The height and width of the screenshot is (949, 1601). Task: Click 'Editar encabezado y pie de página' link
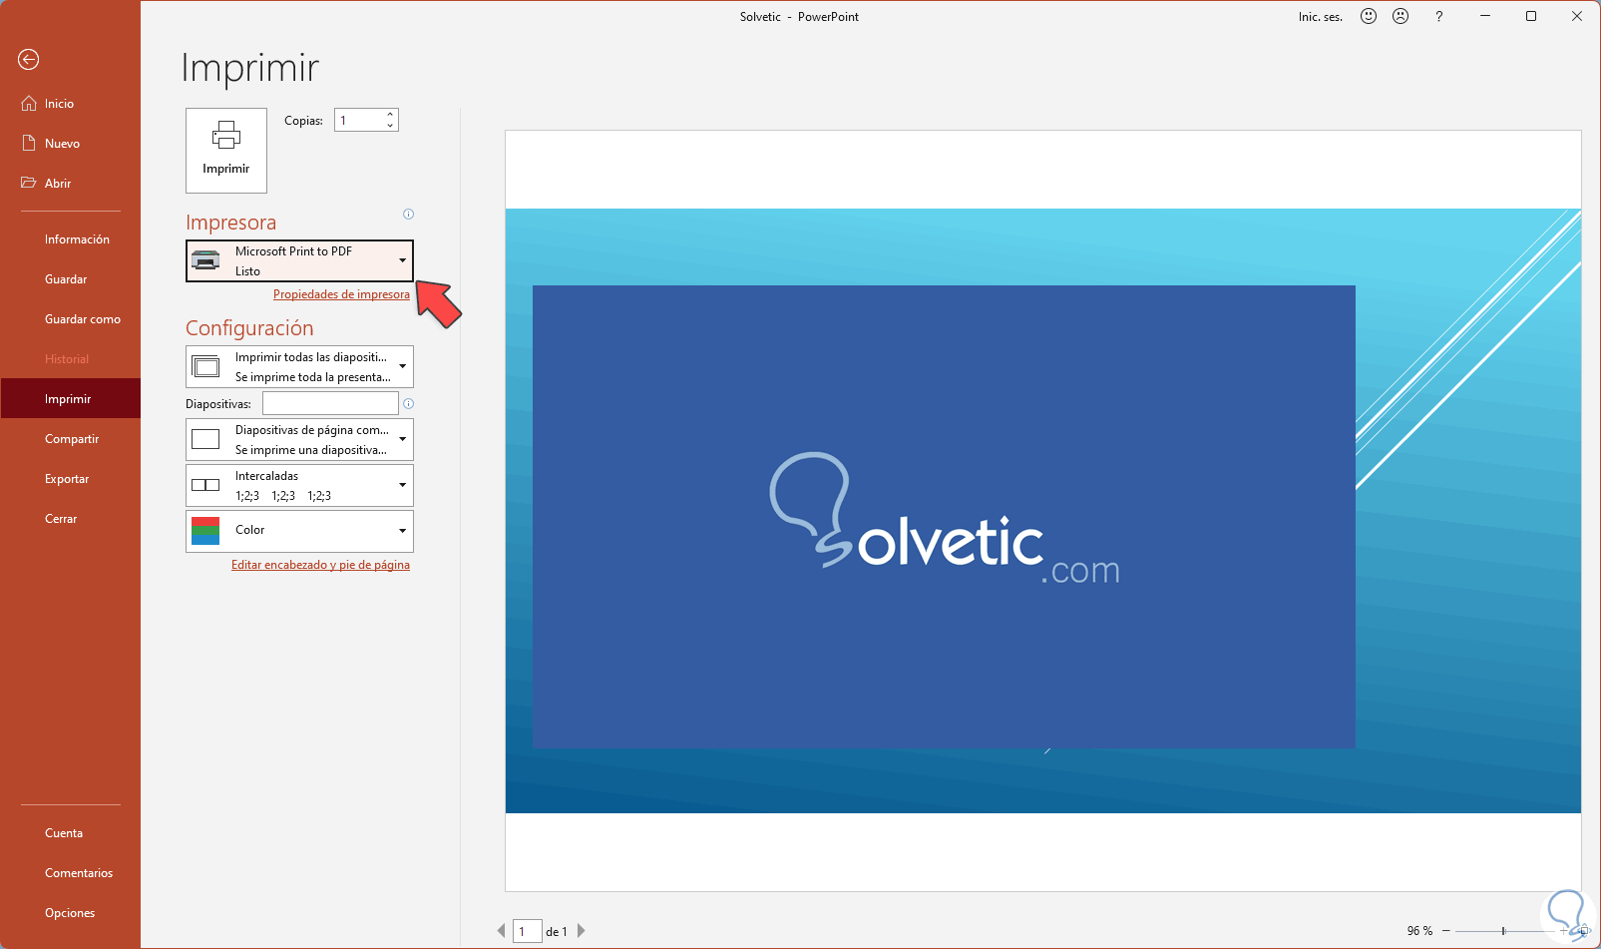[x=320, y=565]
